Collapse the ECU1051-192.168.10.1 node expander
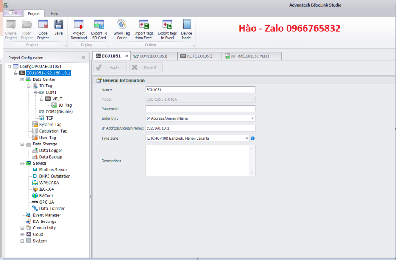 click(15, 73)
